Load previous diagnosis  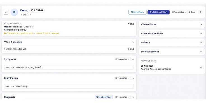point(104,97)
